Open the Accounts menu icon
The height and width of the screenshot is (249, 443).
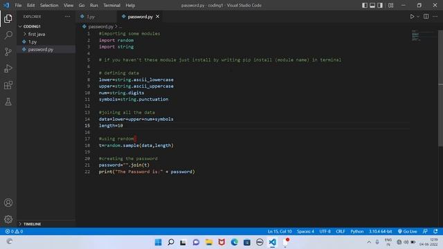8,203
